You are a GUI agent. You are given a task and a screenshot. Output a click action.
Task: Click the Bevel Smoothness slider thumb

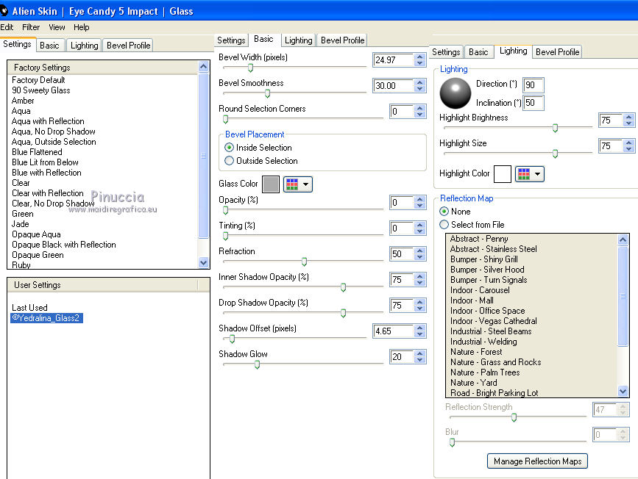pos(267,93)
